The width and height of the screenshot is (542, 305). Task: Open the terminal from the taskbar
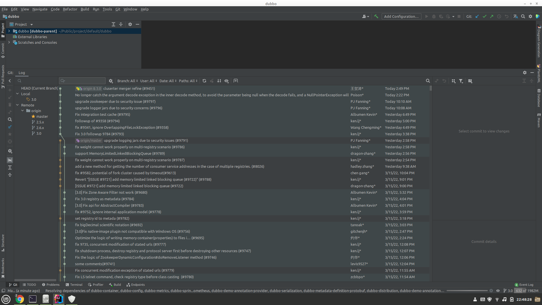tap(33, 299)
